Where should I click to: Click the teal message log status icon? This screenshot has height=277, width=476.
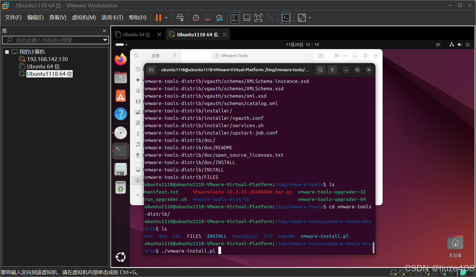[463, 273]
